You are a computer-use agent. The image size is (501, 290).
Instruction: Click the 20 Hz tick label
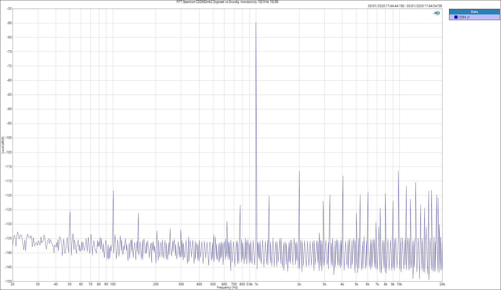point(13,284)
